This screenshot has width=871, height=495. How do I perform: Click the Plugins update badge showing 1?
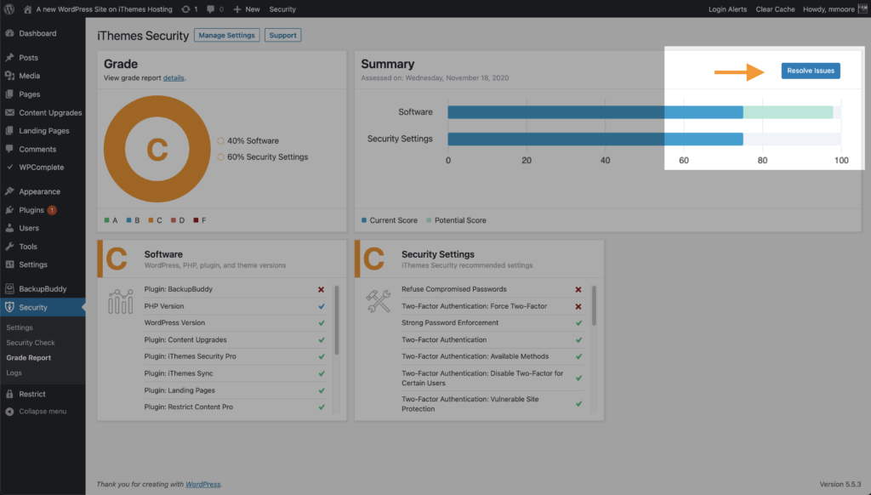(x=52, y=210)
